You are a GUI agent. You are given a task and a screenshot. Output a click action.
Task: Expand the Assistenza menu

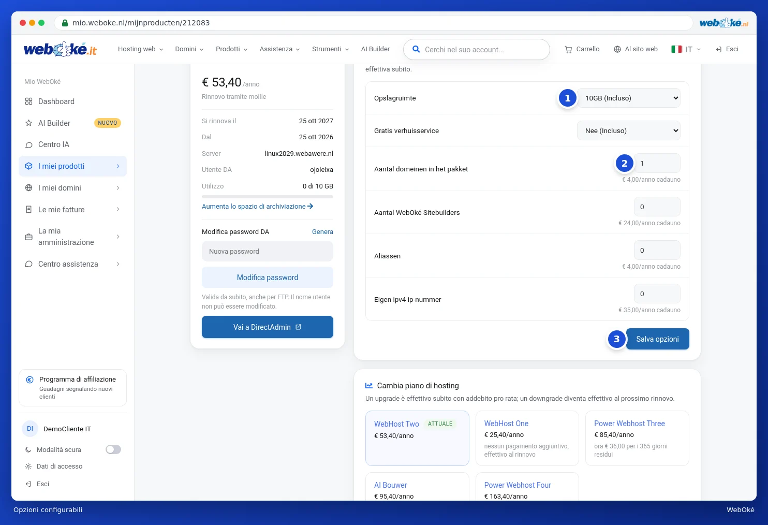(x=279, y=49)
